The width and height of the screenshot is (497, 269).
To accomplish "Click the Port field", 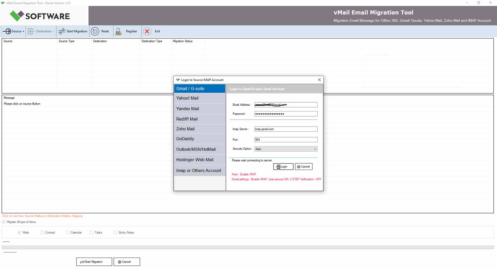I will pyautogui.click(x=286, y=139).
